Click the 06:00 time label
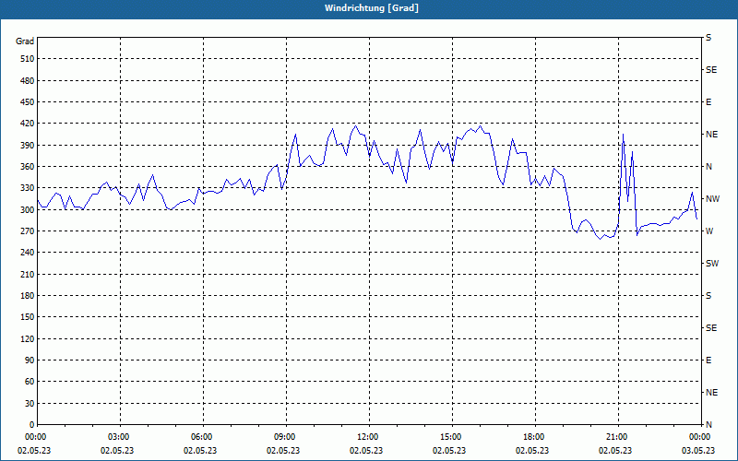Image resolution: width=738 pixels, height=461 pixels. point(201,437)
